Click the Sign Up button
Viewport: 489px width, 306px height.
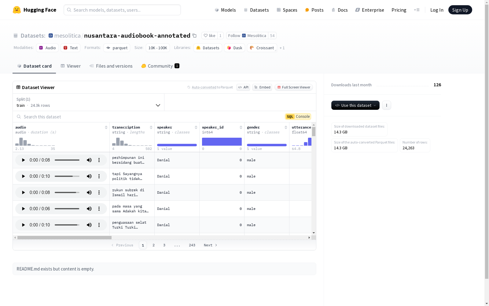[x=460, y=10]
